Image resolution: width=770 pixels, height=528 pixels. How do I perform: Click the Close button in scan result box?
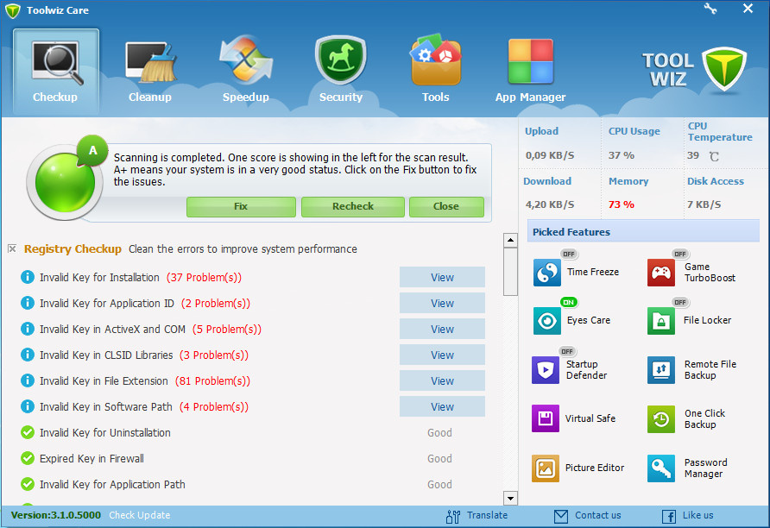[x=446, y=206]
